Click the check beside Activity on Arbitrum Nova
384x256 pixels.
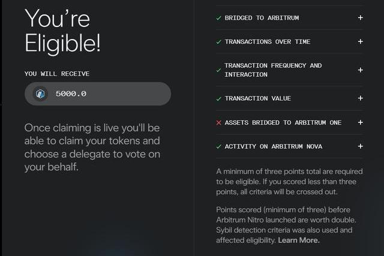tap(218, 146)
